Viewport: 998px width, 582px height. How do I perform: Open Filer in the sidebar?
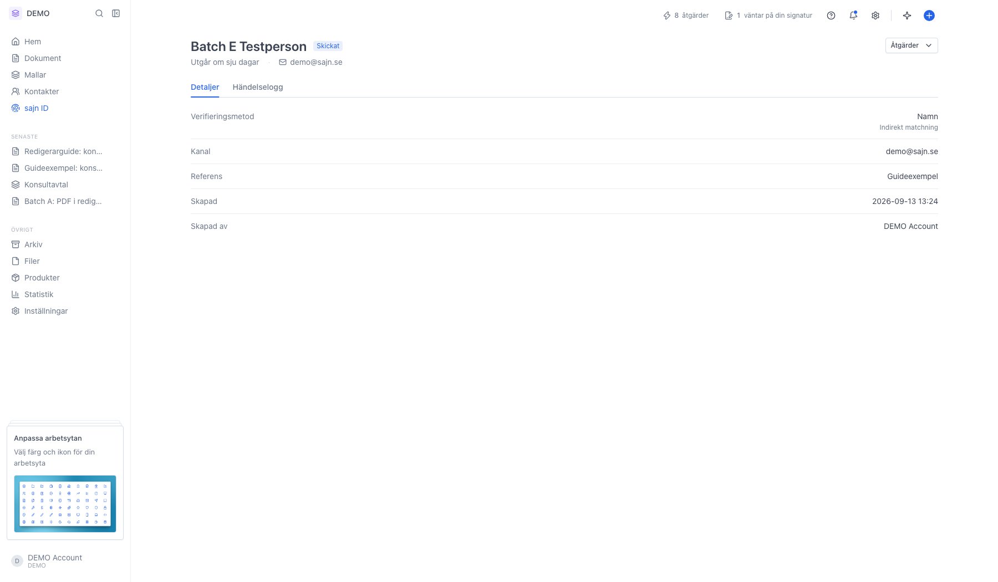click(x=65, y=261)
